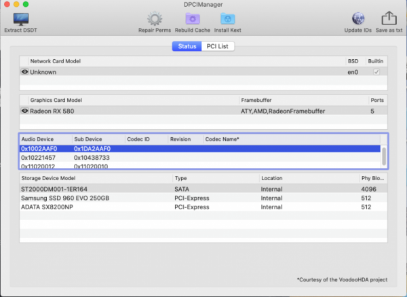
Task: Minimize the DPCIManager window
Action: click(x=16, y=4)
